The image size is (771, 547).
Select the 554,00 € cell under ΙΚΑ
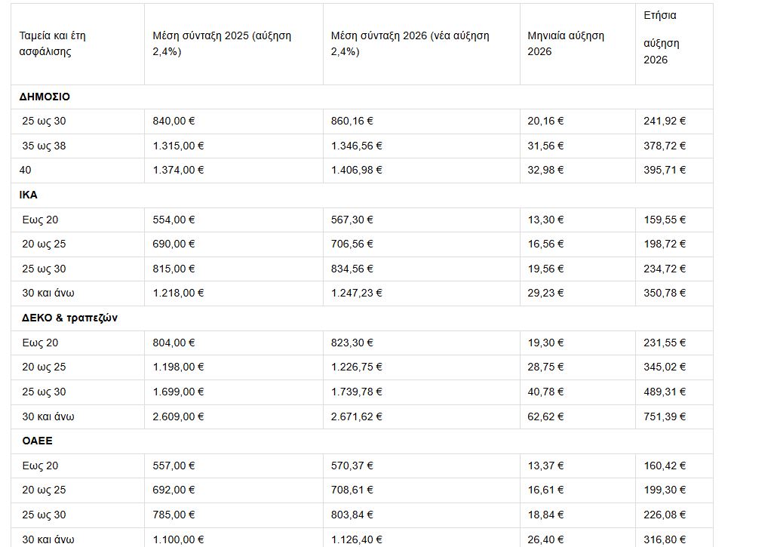[x=174, y=220]
